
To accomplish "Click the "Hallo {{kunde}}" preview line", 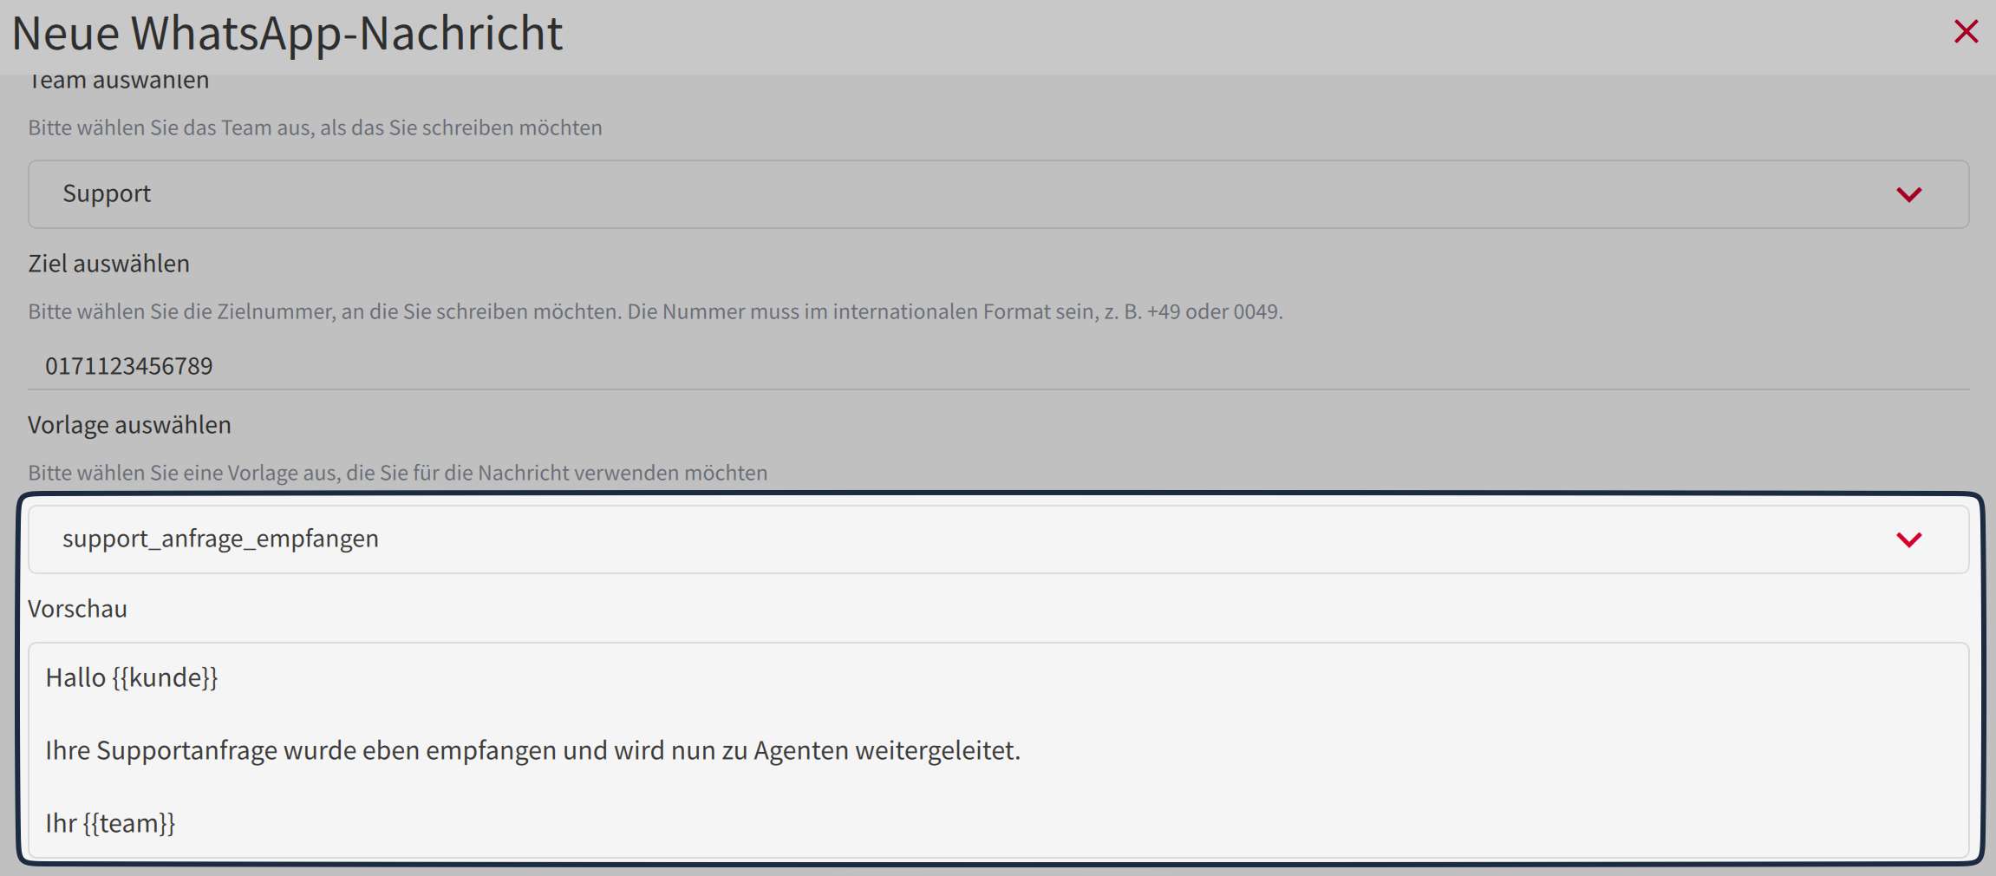I will tap(132, 677).
